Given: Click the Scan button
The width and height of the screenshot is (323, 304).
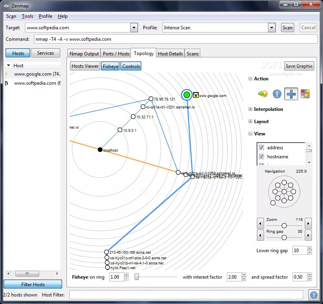Looking at the screenshot, I should point(287,28).
